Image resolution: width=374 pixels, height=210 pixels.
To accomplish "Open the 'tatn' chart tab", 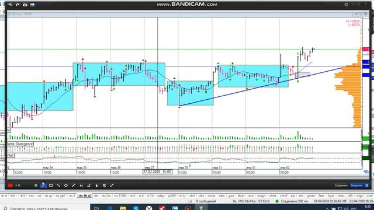I will click(222, 196).
